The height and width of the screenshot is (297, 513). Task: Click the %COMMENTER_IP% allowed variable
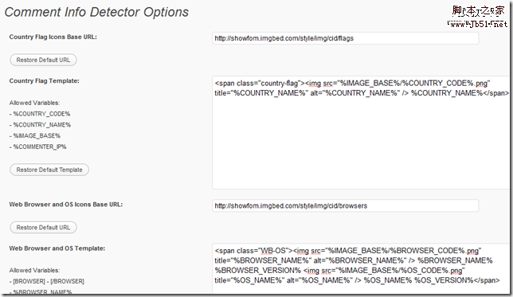[38, 147]
